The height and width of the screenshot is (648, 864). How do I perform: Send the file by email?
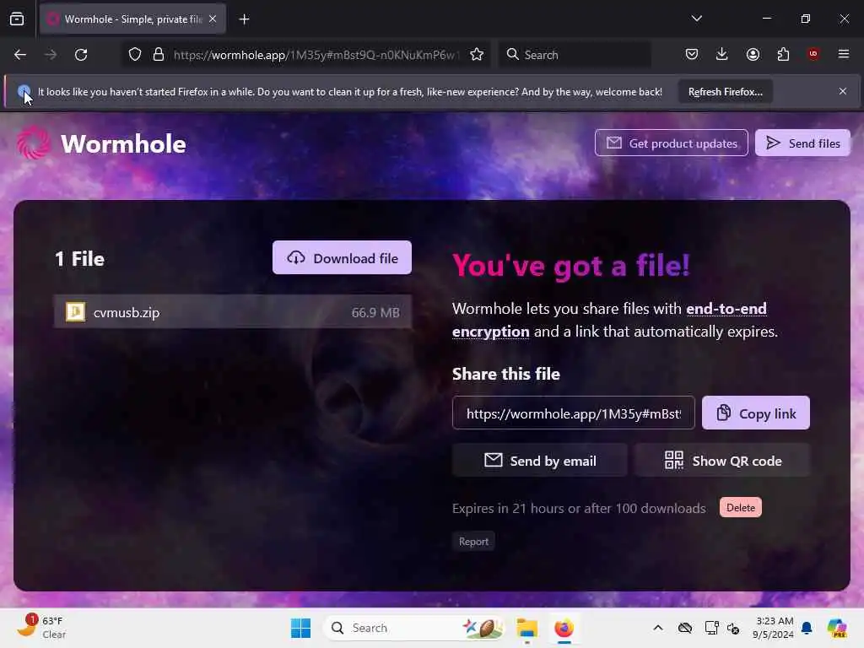point(539,461)
